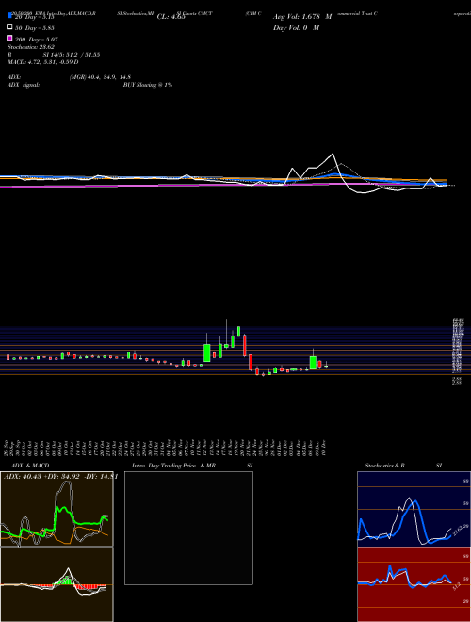Click the Stochastics & RSI panel title

pyautogui.click(x=403, y=466)
